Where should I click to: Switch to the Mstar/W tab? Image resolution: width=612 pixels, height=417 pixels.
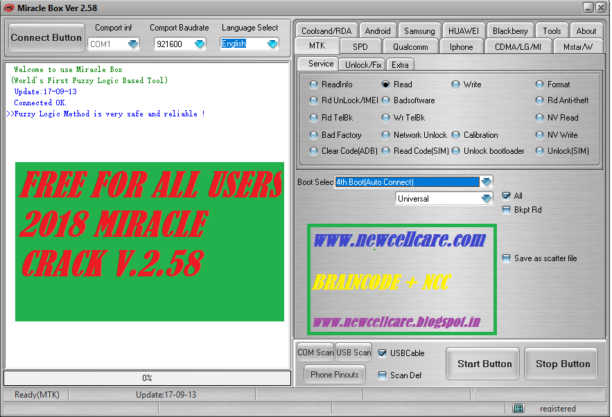pos(577,47)
